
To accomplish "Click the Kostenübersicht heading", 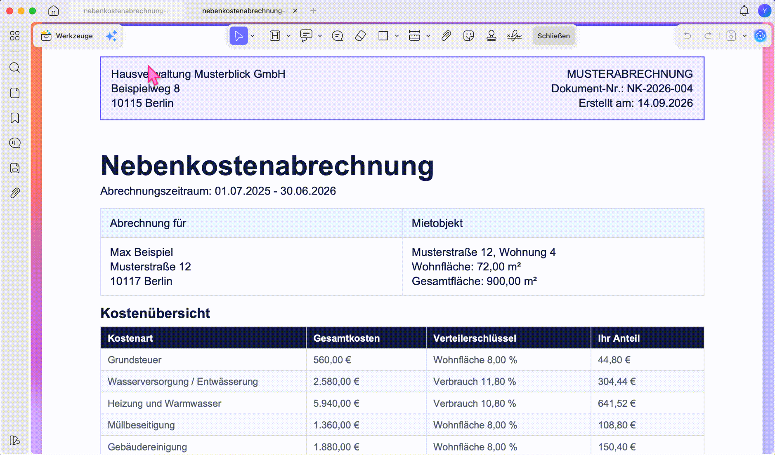I will 155,313.
